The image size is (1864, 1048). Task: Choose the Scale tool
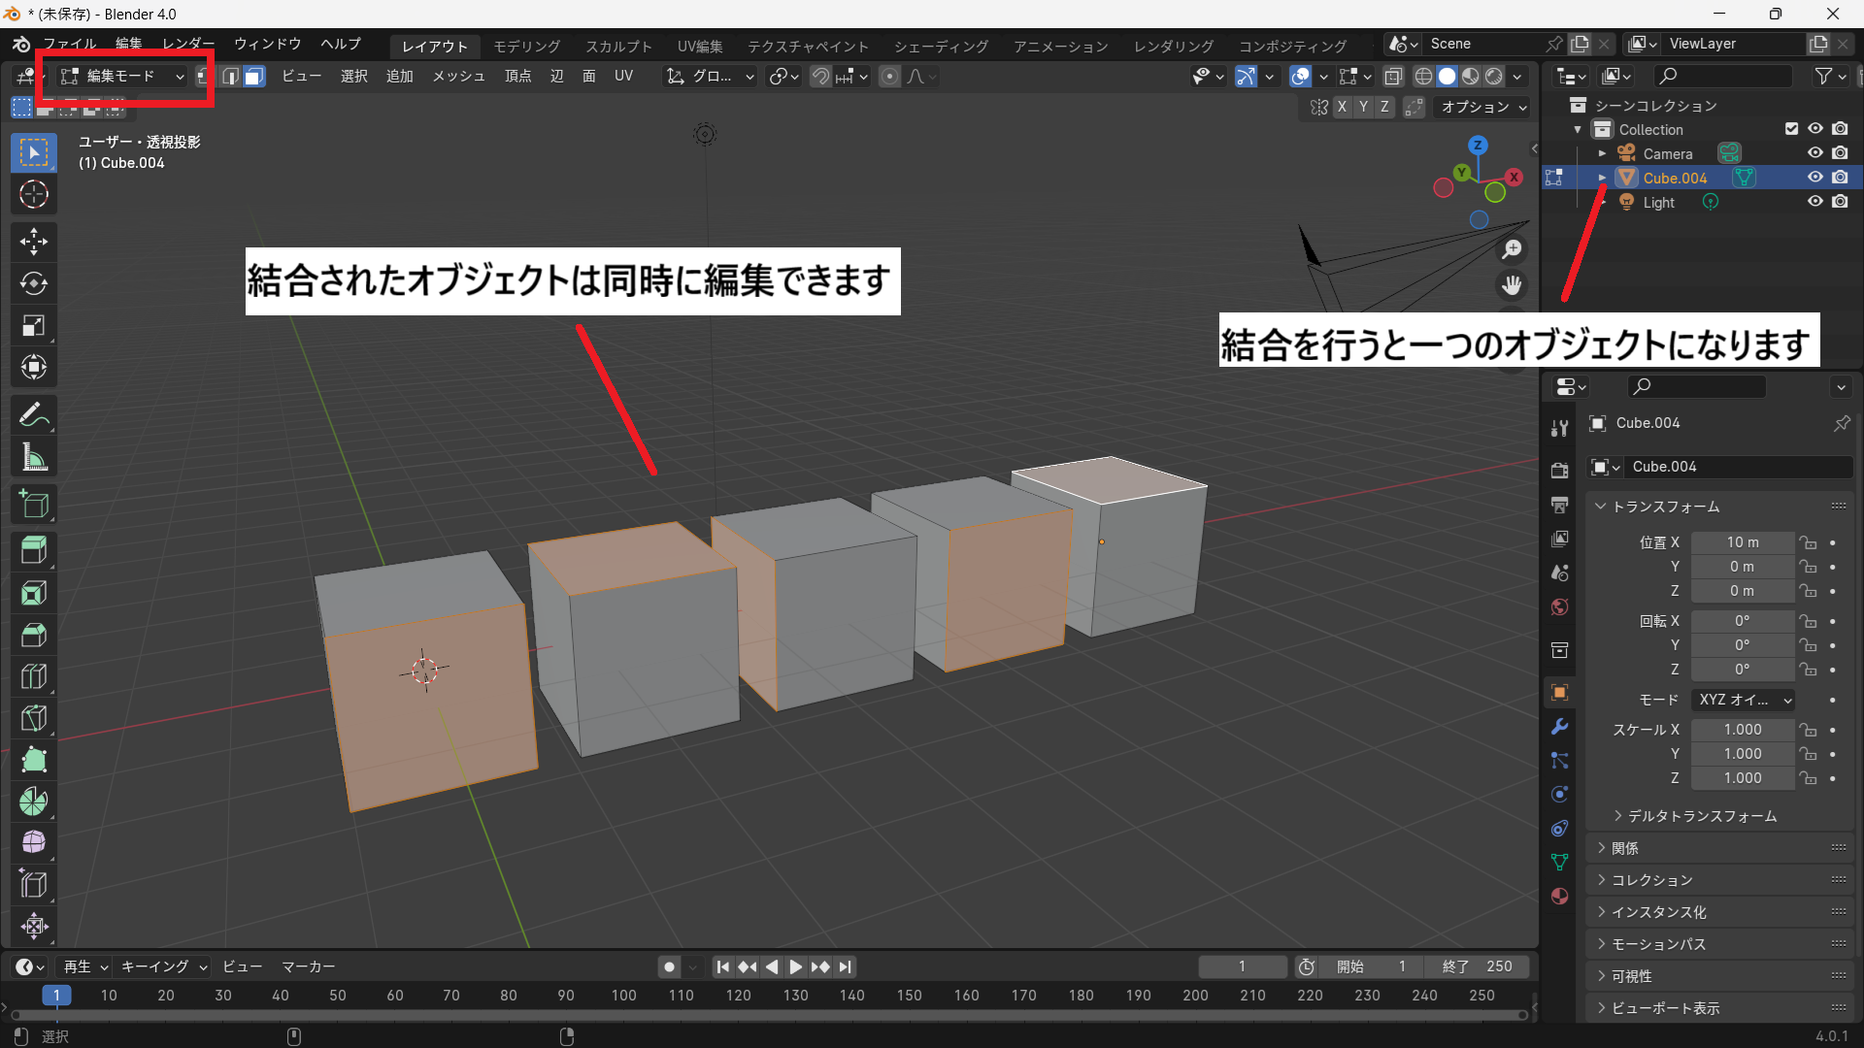(34, 326)
